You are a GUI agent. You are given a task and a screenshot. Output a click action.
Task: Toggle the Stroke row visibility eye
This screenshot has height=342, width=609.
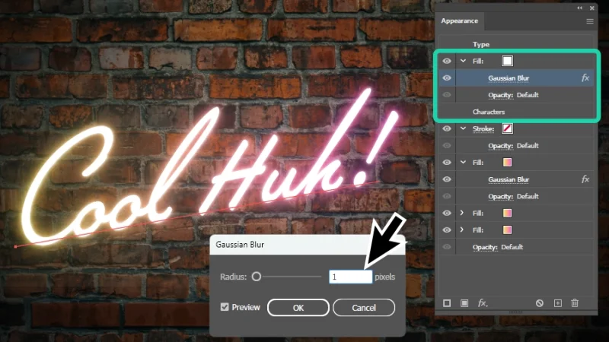(447, 128)
